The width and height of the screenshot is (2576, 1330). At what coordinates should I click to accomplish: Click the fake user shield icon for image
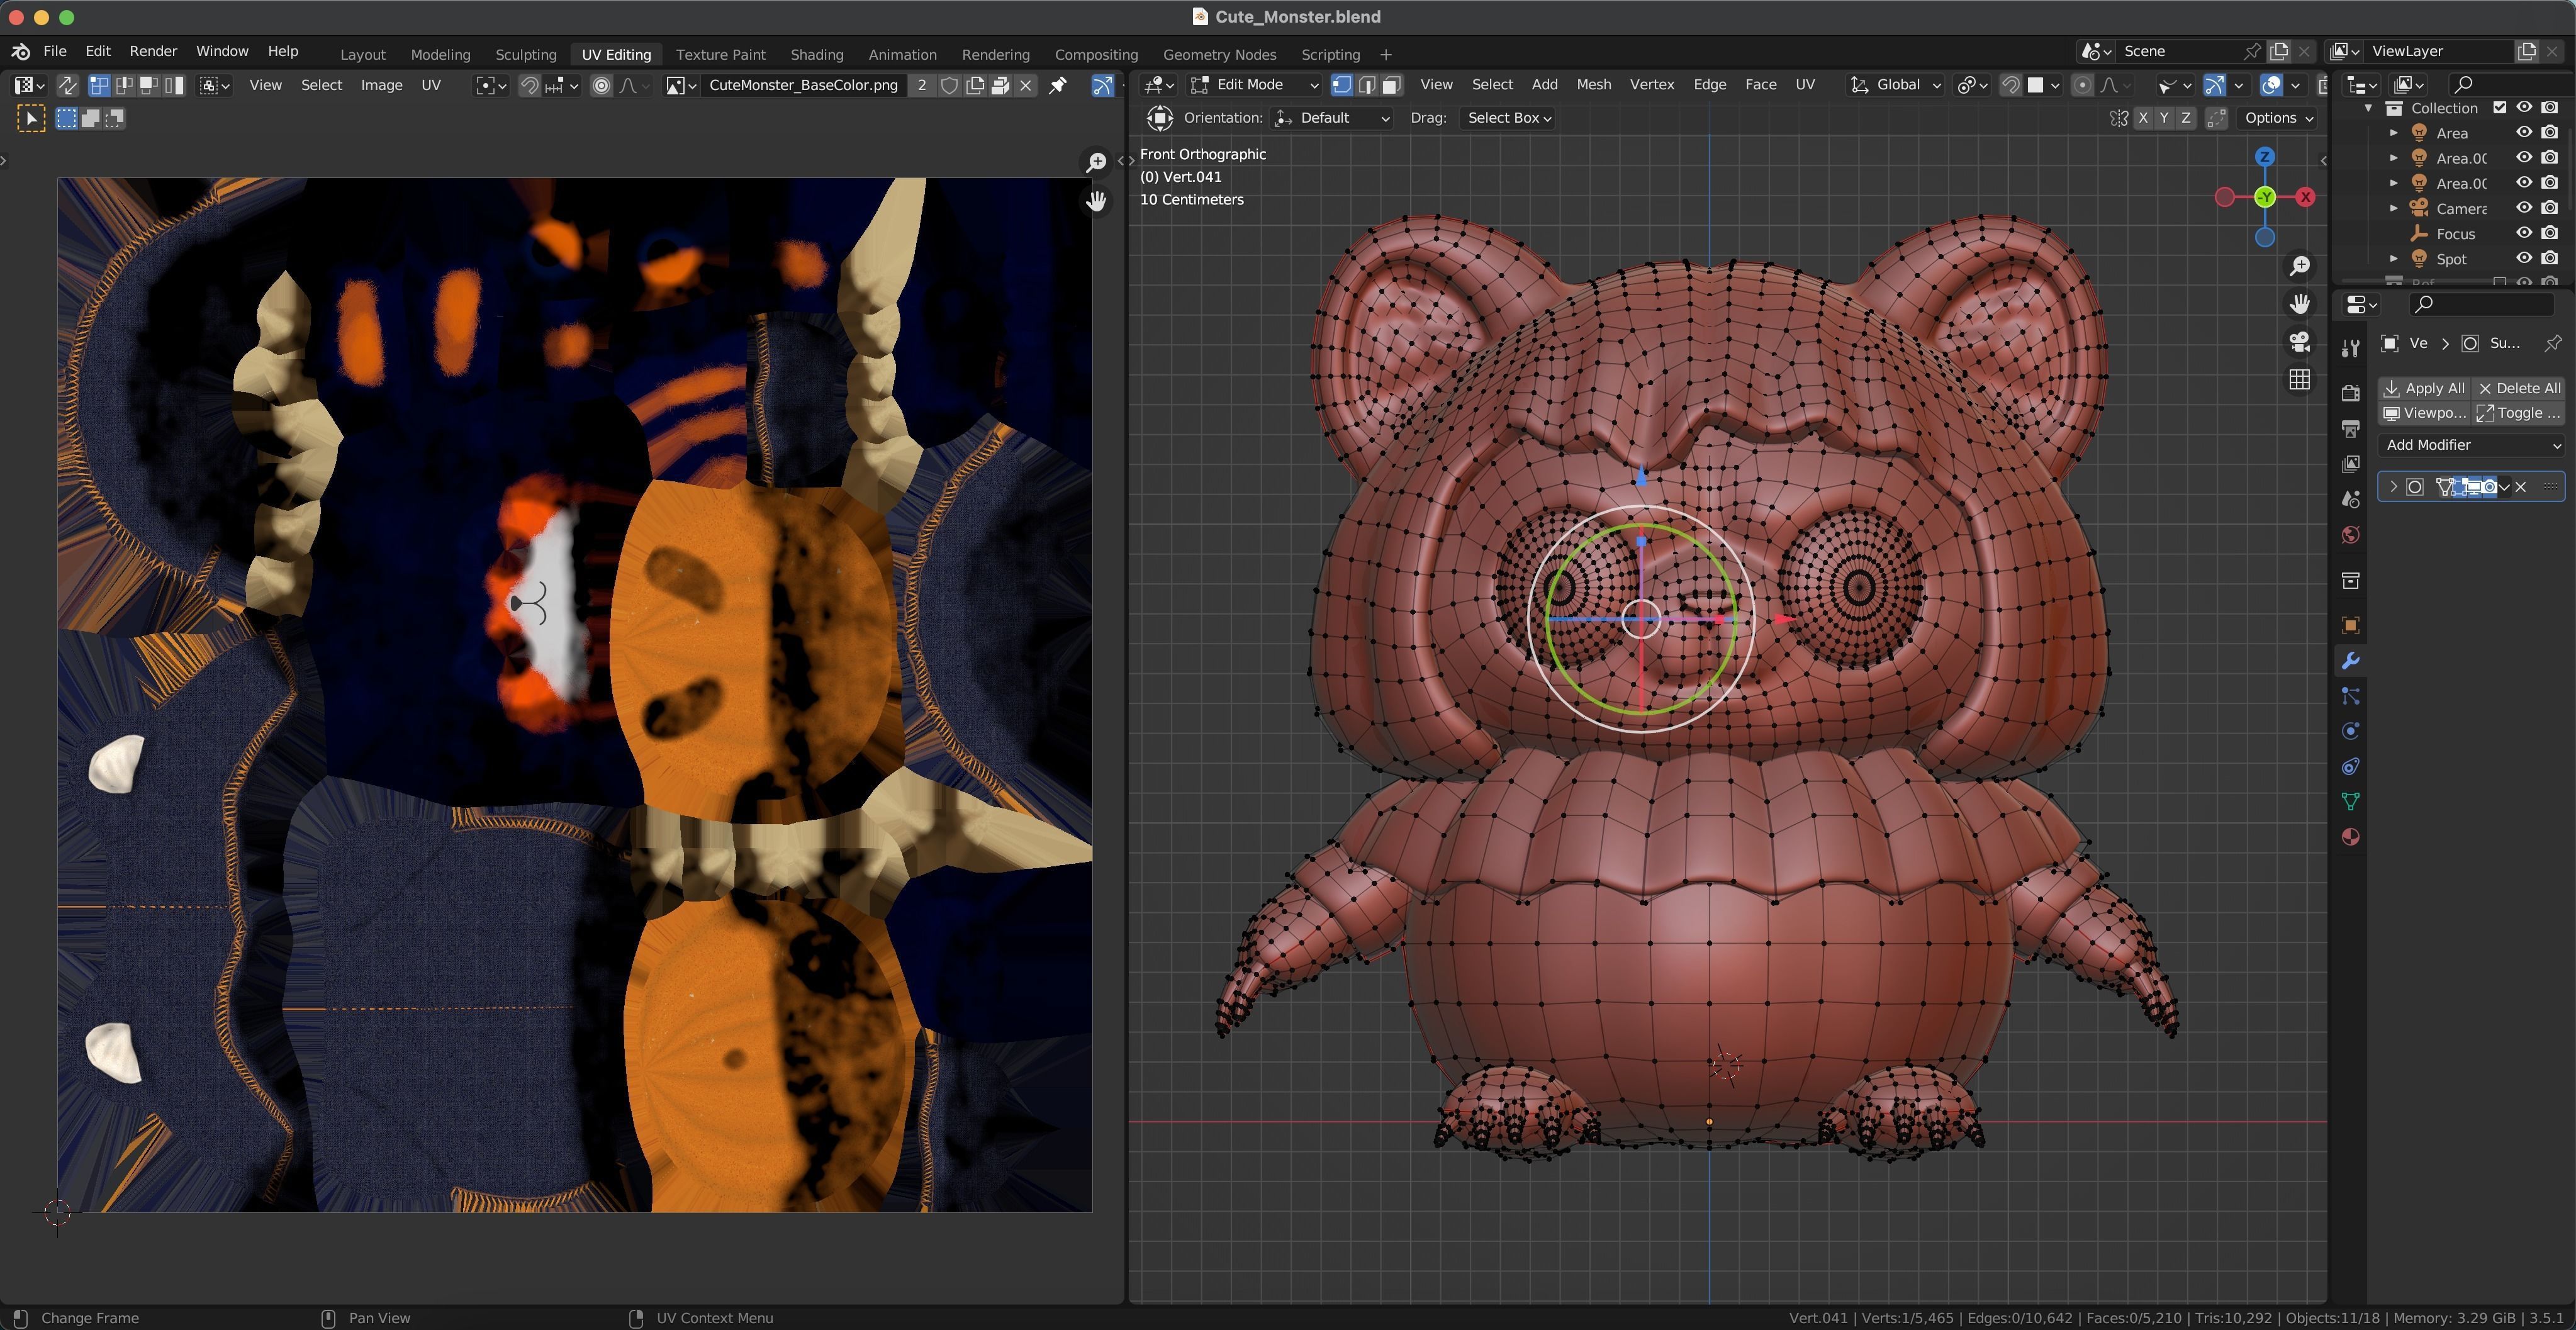point(949,85)
